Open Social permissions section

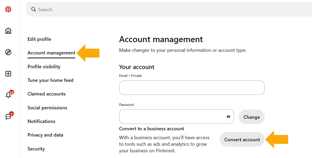(x=47, y=108)
